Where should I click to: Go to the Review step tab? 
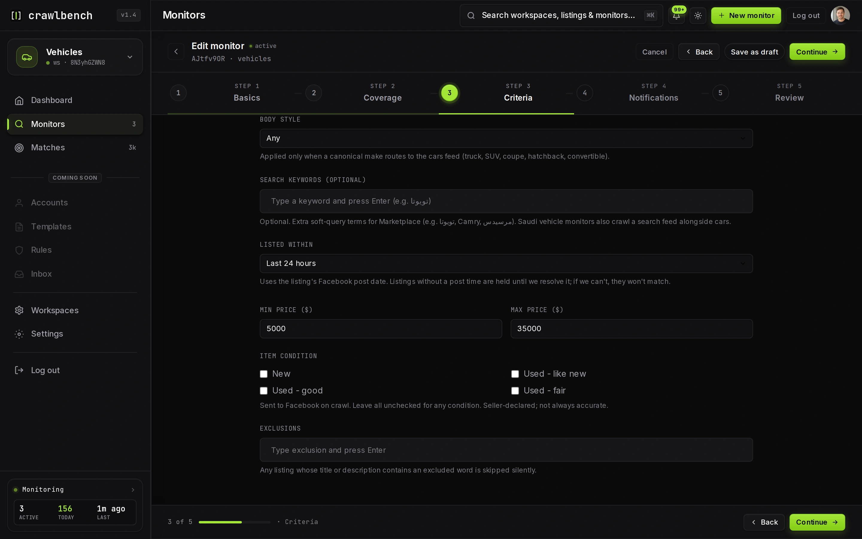click(789, 93)
